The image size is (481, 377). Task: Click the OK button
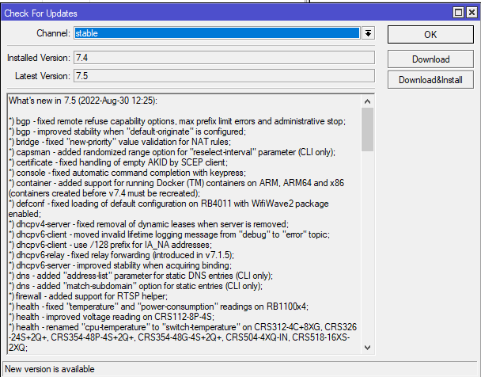point(430,34)
